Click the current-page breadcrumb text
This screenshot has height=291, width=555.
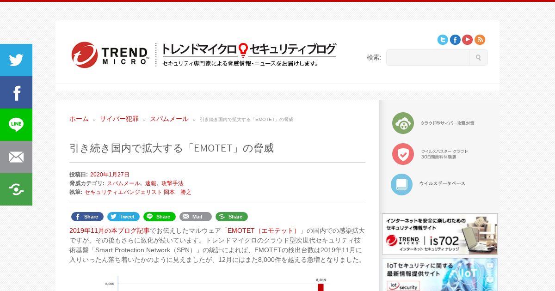[247, 120]
